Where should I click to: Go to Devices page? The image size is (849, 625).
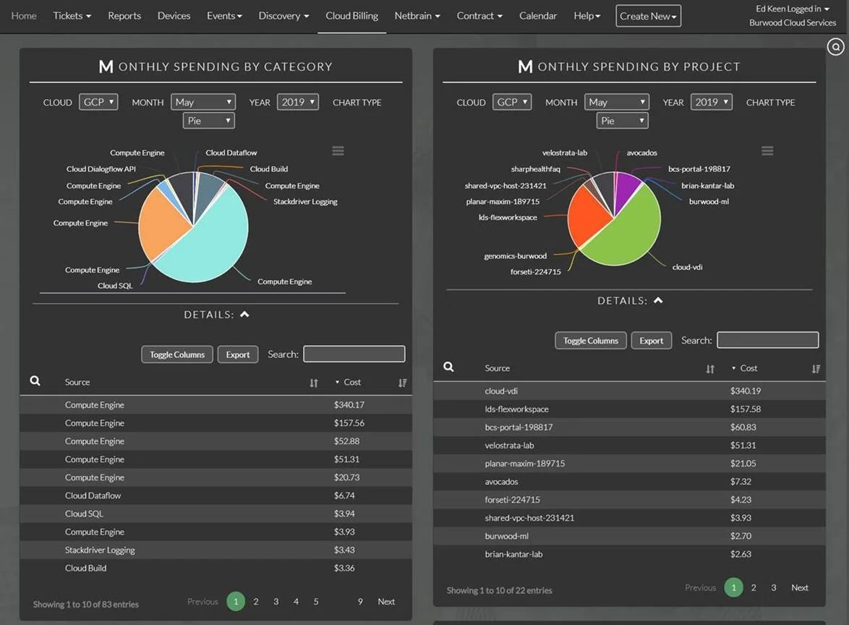click(174, 16)
